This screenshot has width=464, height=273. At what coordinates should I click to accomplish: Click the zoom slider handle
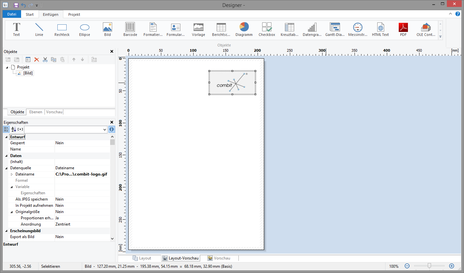click(x=429, y=266)
